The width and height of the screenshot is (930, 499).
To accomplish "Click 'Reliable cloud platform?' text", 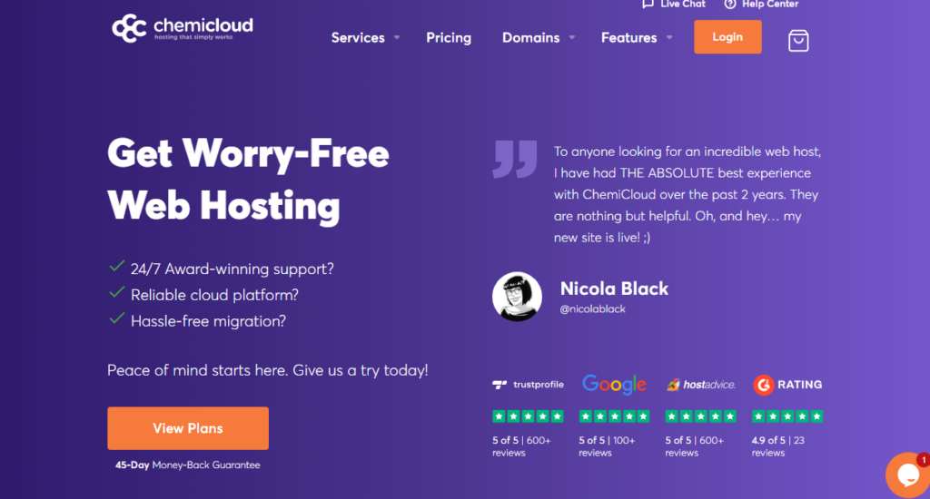I will (x=214, y=295).
